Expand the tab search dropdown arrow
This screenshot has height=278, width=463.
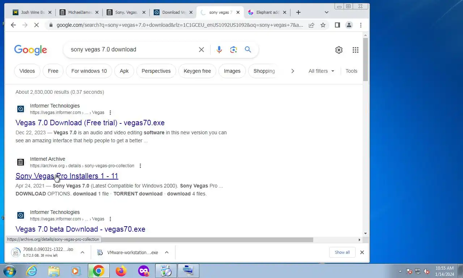tap(326, 12)
